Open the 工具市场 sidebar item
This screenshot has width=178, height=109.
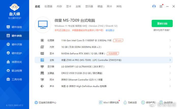coord(14,79)
